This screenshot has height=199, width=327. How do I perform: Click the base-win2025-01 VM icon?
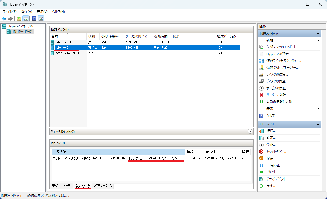pyautogui.click(x=52, y=53)
